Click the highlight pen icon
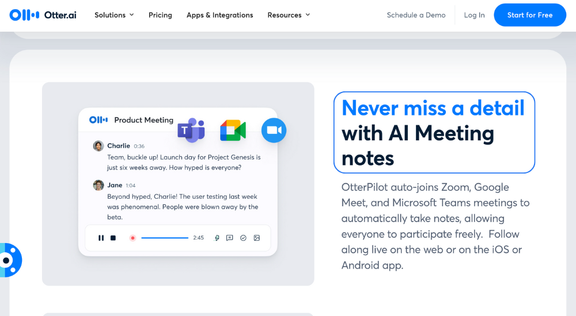The width and height of the screenshot is (576, 316). tap(217, 238)
